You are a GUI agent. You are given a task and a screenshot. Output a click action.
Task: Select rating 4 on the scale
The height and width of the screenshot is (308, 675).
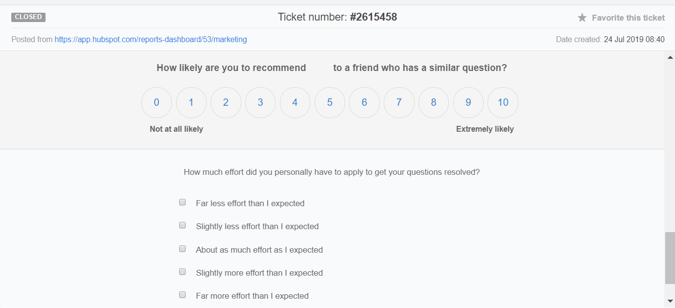295,102
